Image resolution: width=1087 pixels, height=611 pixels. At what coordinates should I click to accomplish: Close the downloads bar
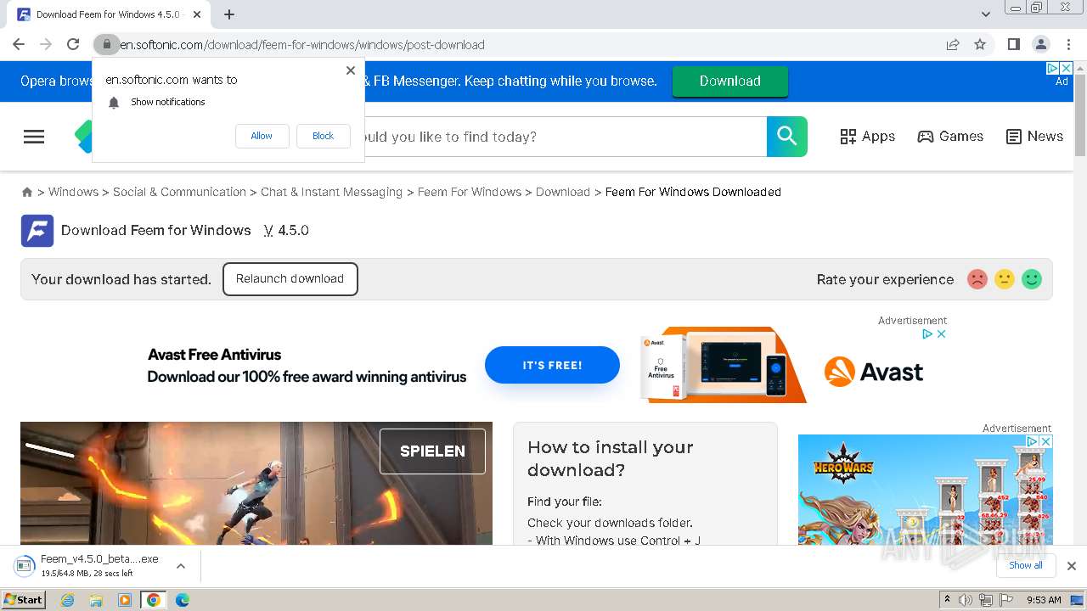[1072, 566]
